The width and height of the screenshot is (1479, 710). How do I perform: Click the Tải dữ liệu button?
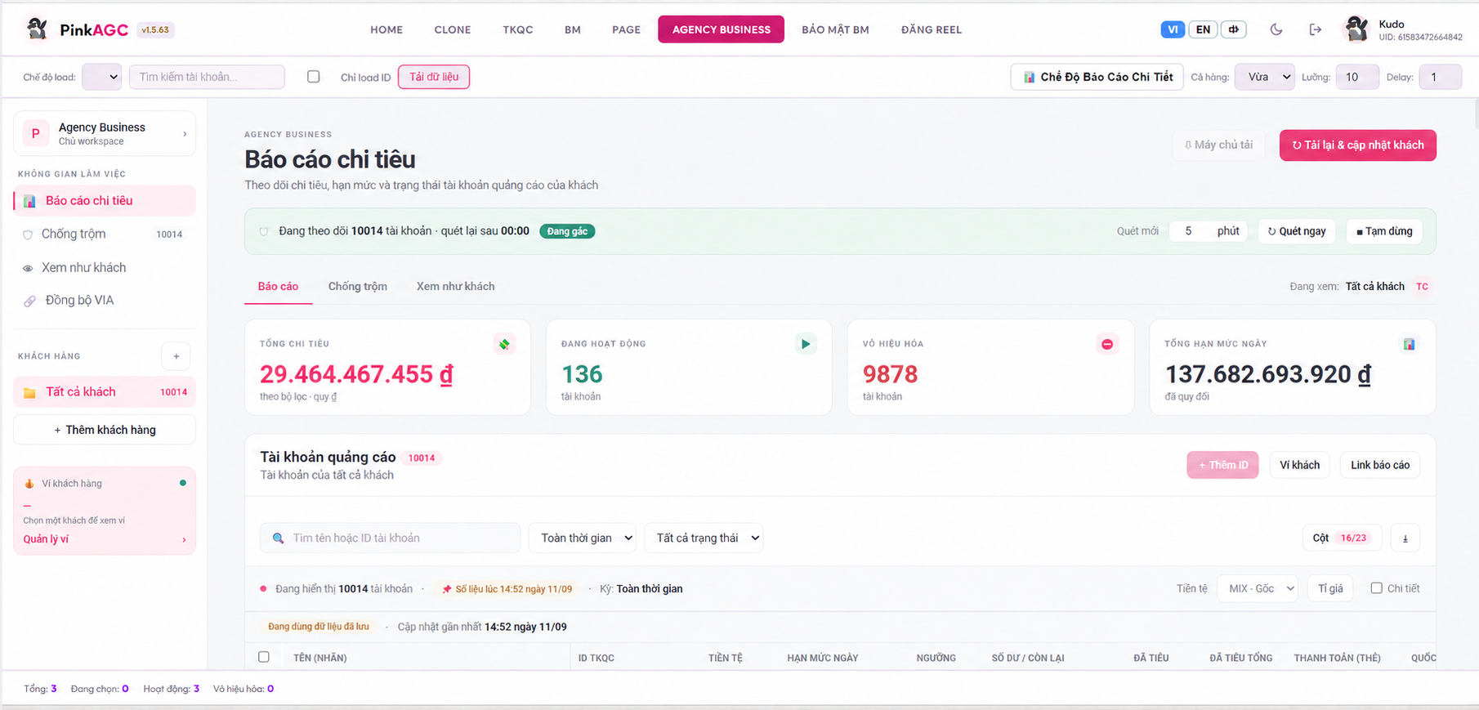tap(434, 77)
